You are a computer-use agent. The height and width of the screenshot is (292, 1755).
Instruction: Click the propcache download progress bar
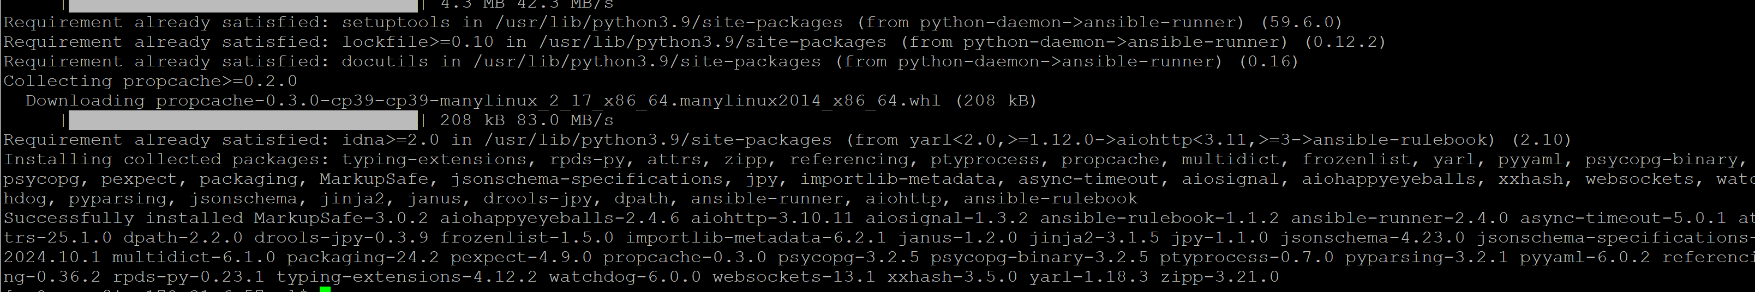[x=243, y=121]
